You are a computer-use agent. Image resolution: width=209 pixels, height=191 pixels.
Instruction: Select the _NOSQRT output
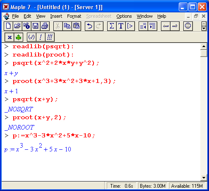pos(19,109)
